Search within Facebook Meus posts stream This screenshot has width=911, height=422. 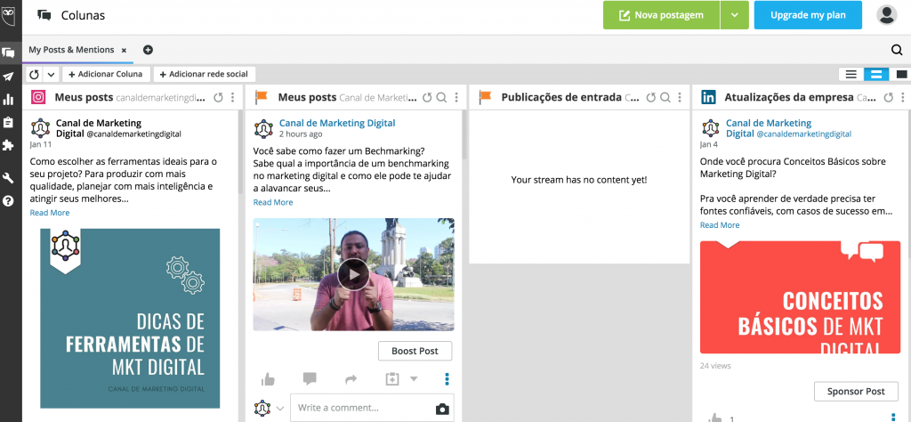(x=441, y=98)
